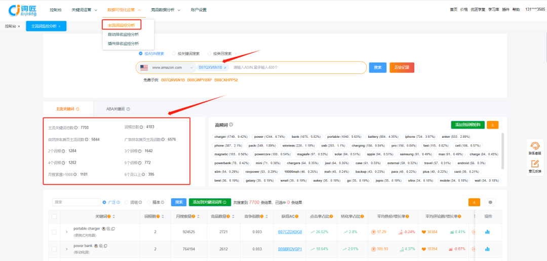This screenshot has height=261, width=547.
Task: Click help icon on 关键词 column header
Action: click(x=109, y=216)
